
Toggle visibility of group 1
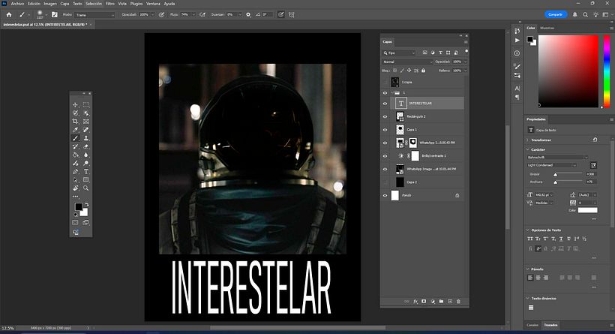click(x=385, y=93)
